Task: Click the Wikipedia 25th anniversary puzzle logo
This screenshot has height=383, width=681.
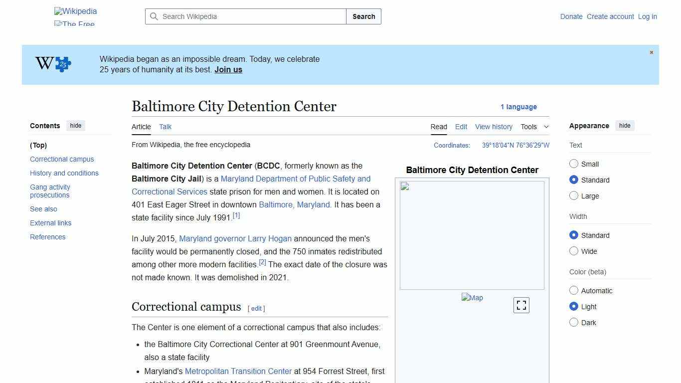Action: 52,64
